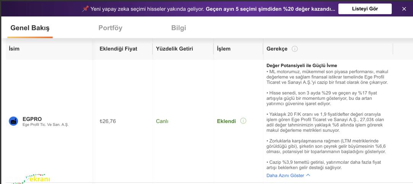
Task: Click the ₺26,76 price cell
Action: [x=108, y=121]
